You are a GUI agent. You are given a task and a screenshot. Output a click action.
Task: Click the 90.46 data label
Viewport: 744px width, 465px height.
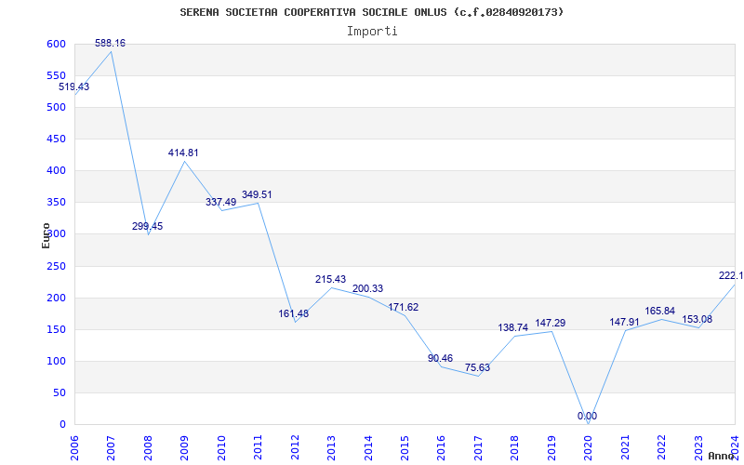440,358
